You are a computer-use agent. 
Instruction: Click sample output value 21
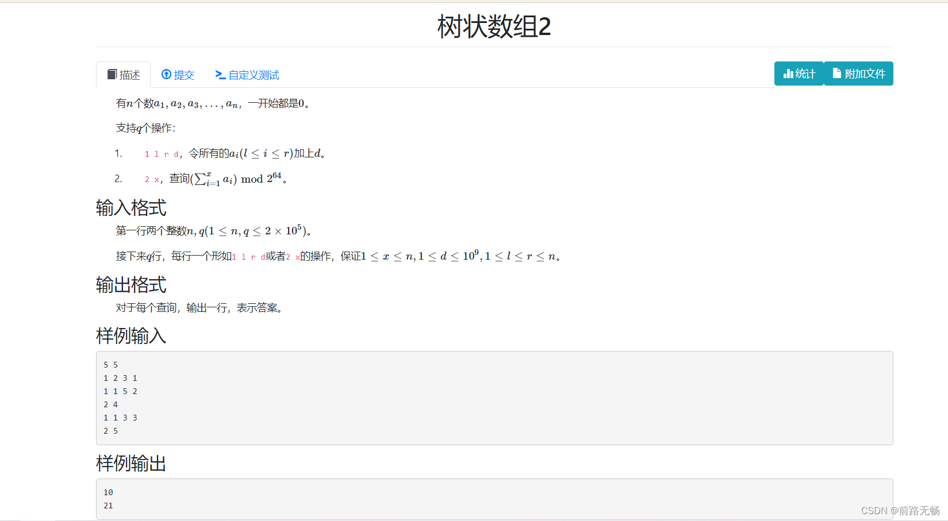pos(108,505)
